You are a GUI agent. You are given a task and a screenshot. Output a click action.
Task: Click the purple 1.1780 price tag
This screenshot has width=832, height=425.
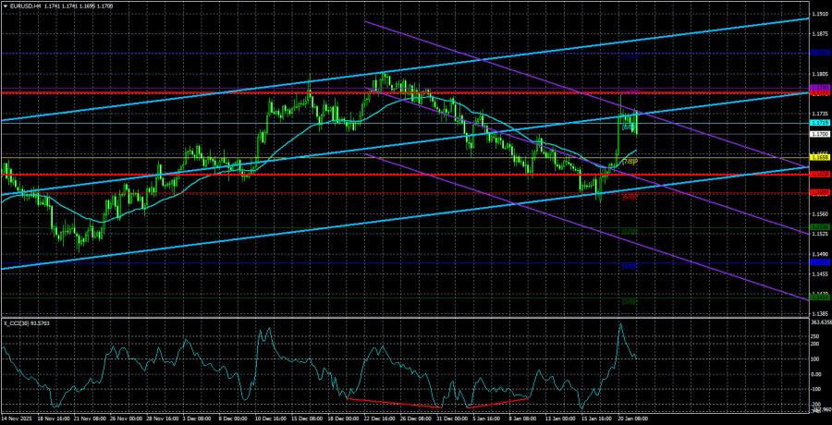coord(820,88)
